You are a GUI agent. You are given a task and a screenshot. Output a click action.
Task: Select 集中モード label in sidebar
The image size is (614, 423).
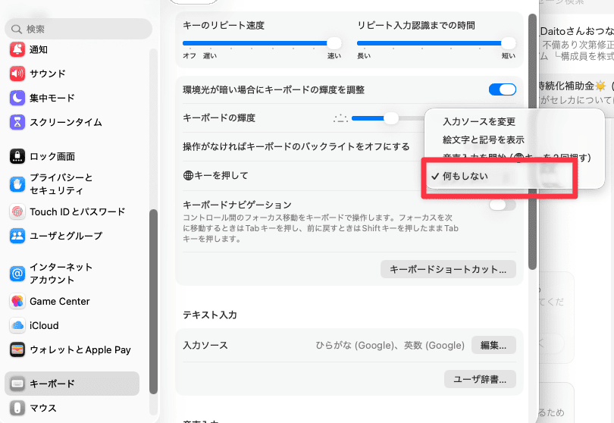[52, 98]
